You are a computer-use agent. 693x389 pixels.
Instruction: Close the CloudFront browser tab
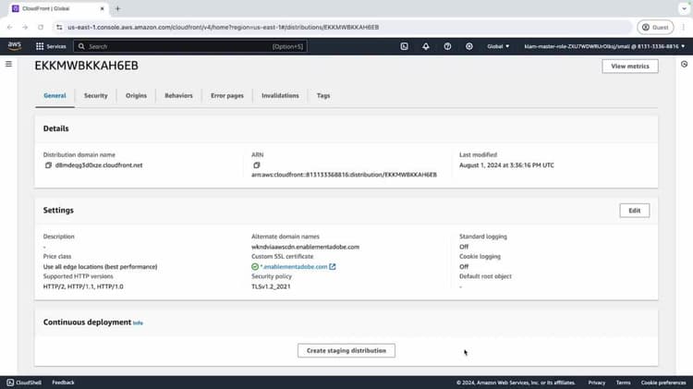102,8
